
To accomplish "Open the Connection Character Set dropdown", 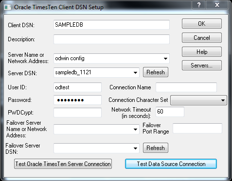I will tap(198, 100).
